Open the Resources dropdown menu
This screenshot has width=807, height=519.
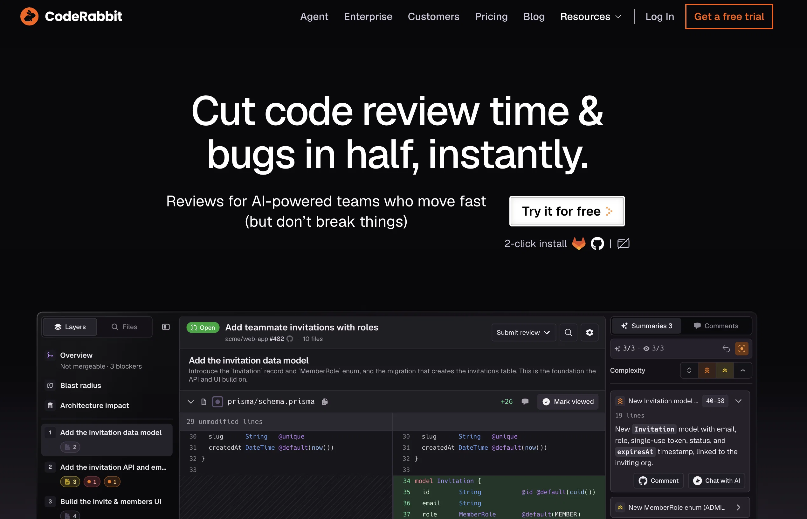[x=590, y=17]
